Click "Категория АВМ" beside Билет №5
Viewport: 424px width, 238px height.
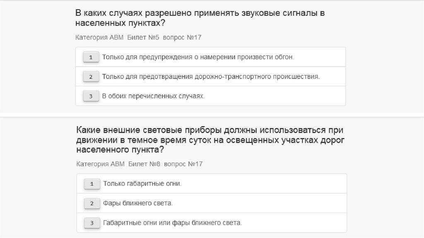99,37
